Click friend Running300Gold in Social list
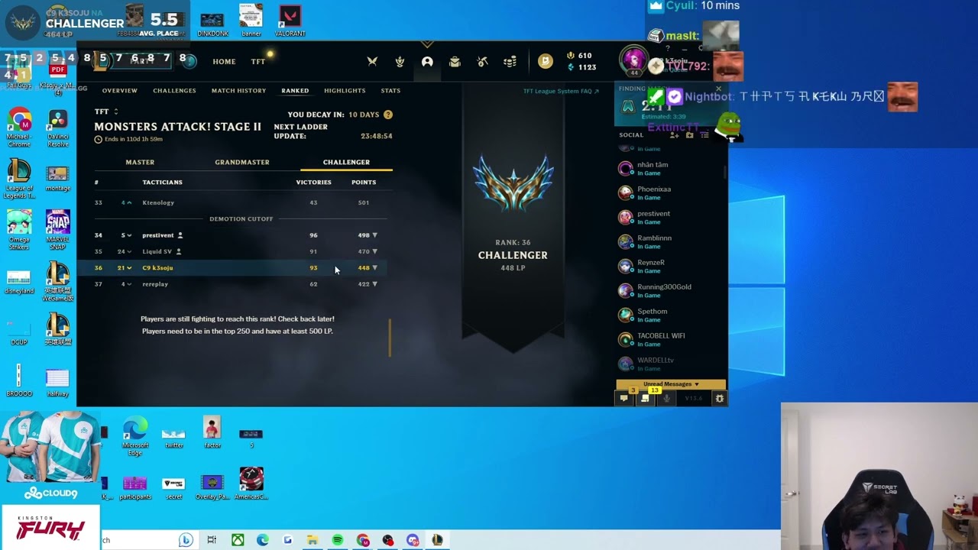 coord(671,290)
